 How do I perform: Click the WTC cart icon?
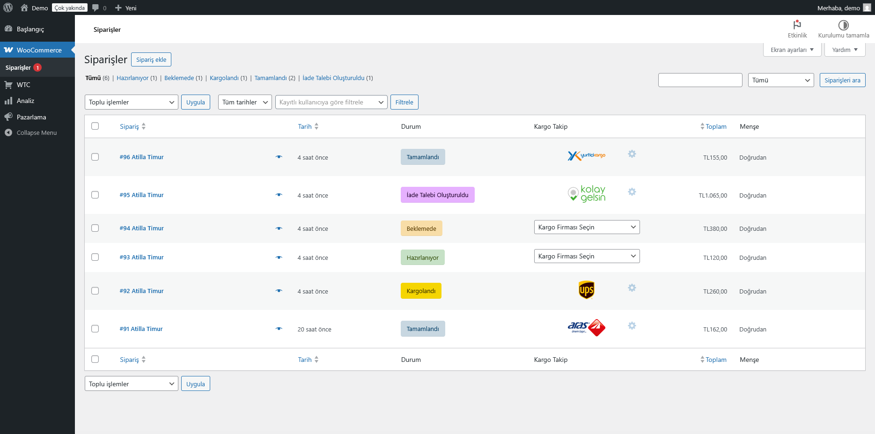(8, 85)
